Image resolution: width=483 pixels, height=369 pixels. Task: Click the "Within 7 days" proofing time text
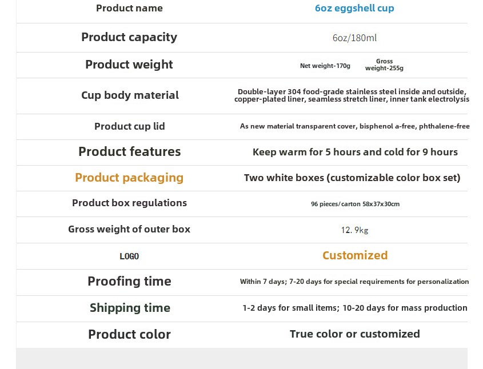pyautogui.click(x=354, y=282)
